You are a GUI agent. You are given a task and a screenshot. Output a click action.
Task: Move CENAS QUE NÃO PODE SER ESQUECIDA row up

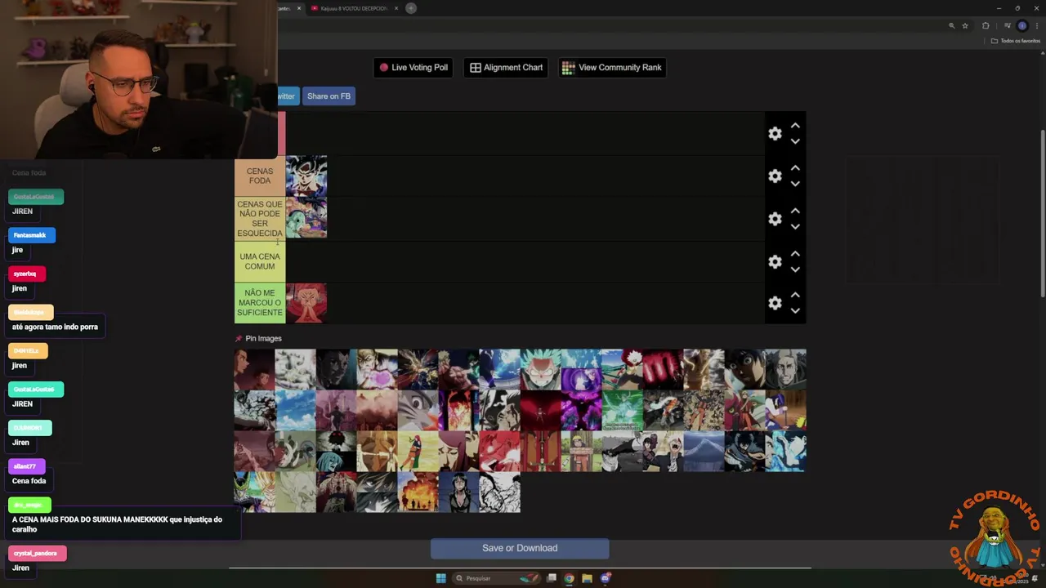[x=795, y=211]
